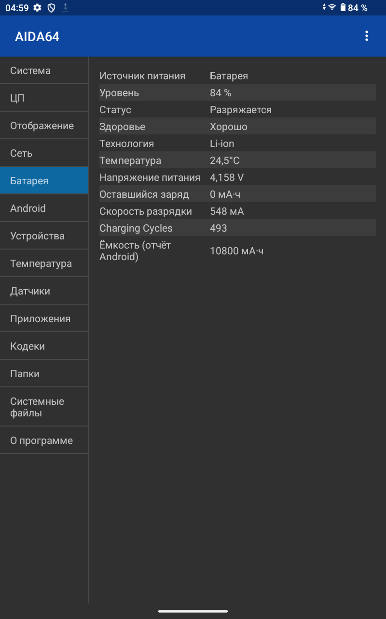Switch to the ЦП section
The image size is (386, 619).
pyautogui.click(x=44, y=98)
